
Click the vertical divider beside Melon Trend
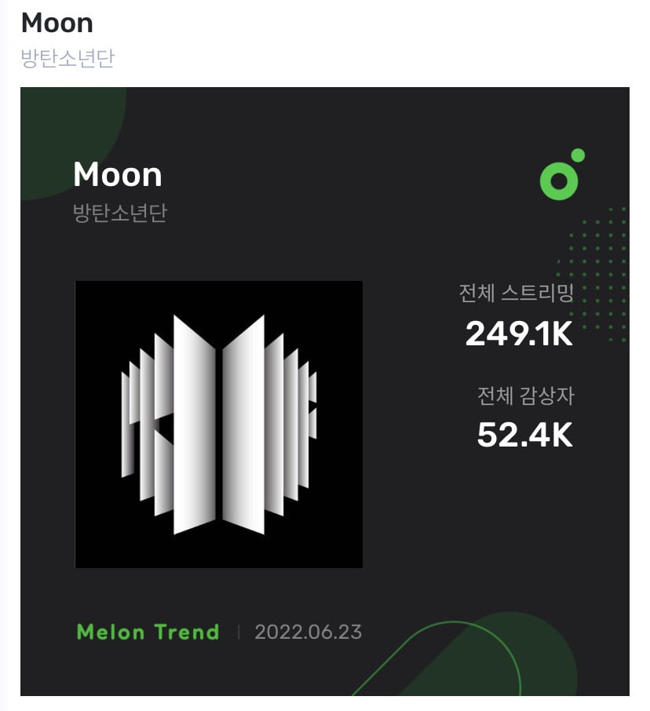coord(239,632)
